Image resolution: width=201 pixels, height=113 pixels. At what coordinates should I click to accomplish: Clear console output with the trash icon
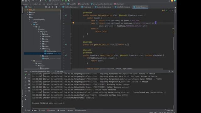tap(29, 91)
